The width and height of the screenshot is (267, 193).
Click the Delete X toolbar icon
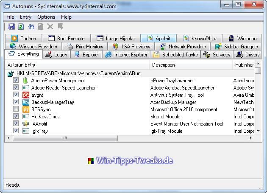coord(50,27)
